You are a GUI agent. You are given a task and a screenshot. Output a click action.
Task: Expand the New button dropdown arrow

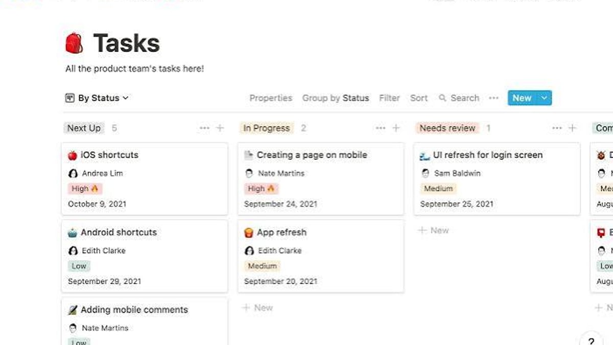[545, 98]
